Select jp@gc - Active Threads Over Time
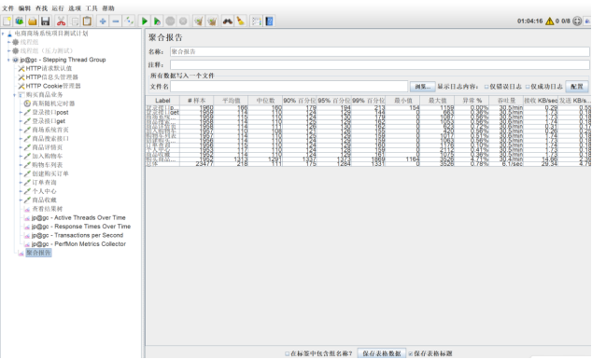The image size is (592, 359). (x=78, y=218)
